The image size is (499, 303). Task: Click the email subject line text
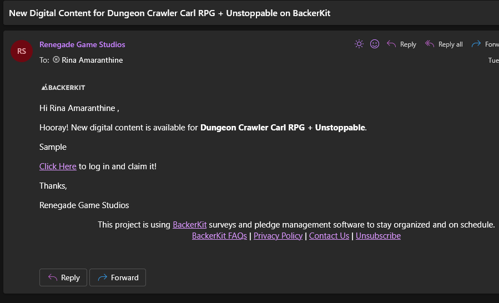pos(170,13)
